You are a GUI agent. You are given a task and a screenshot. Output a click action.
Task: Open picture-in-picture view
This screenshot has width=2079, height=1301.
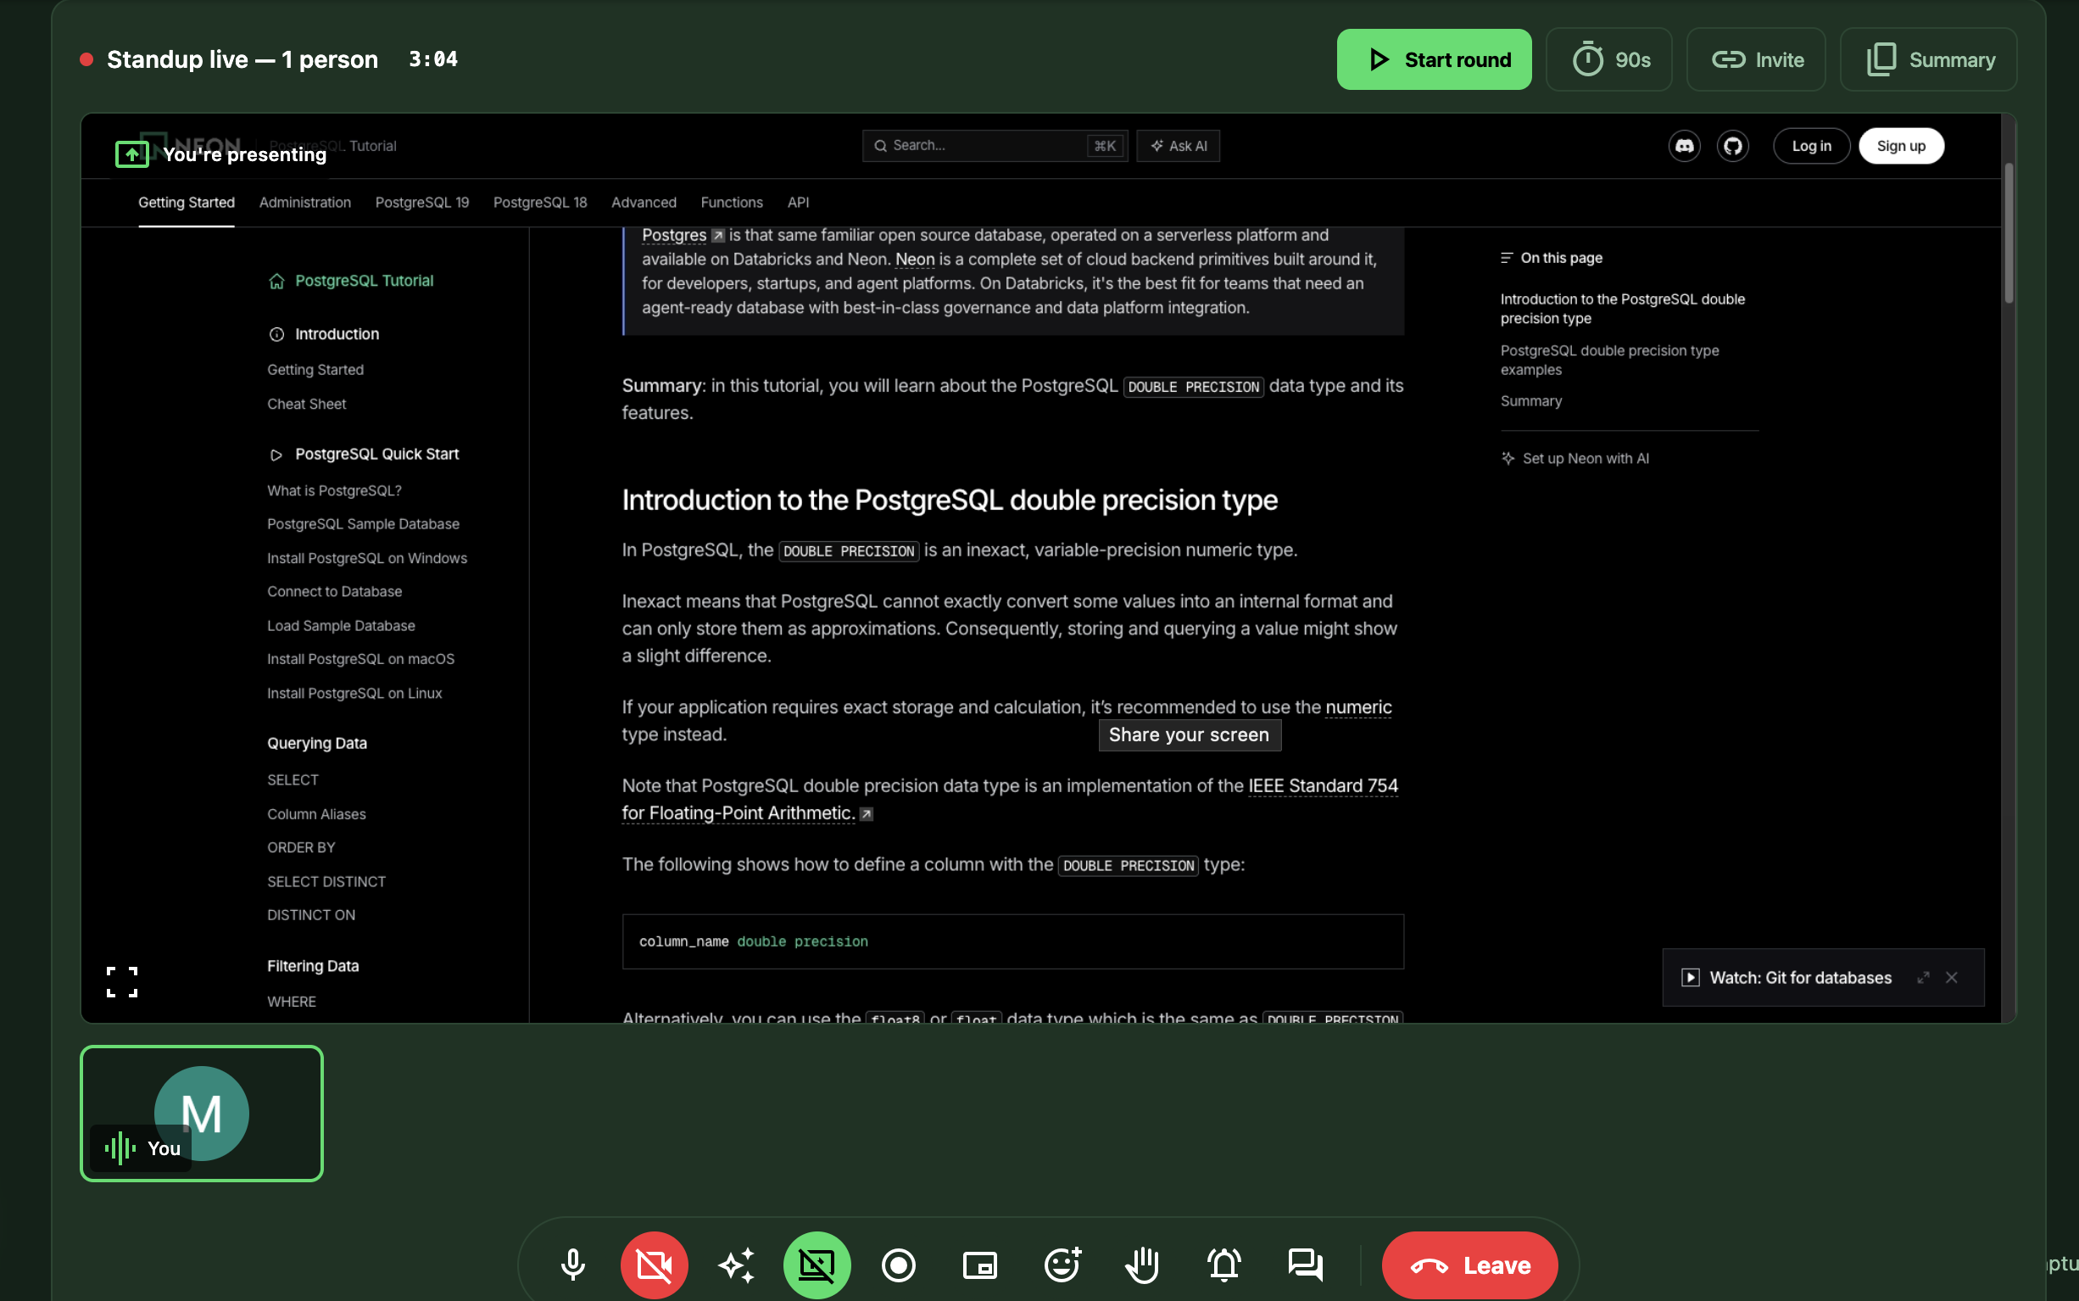(x=979, y=1265)
